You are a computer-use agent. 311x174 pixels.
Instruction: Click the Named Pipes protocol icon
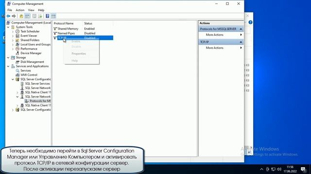point(55,33)
